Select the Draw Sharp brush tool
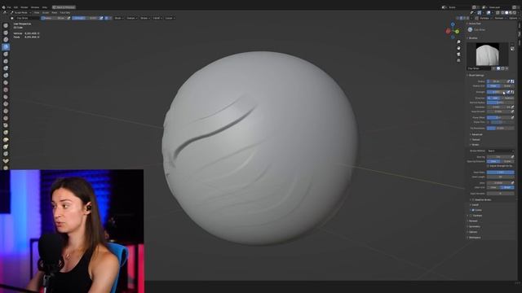 point(6,33)
